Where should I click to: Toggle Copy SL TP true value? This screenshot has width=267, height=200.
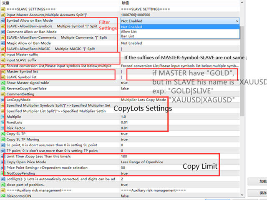(x=124, y=134)
